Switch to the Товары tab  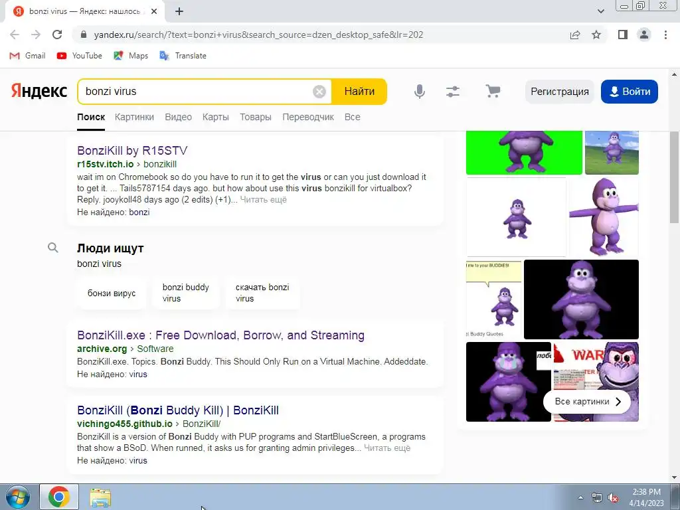tap(256, 117)
